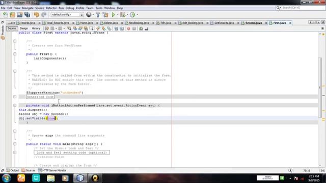Expand Look and feel setting code fold
Viewport: 326px width, 183px height.
click(x=15, y=152)
